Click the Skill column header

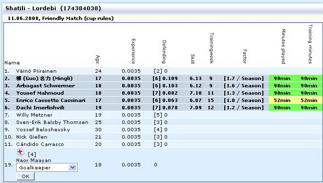193,59
